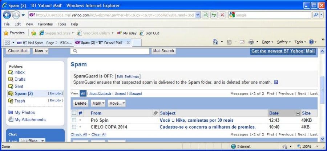The height and width of the screenshot is (151, 327).
Task: Click the Refresh page icon
Action: tap(214, 15)
